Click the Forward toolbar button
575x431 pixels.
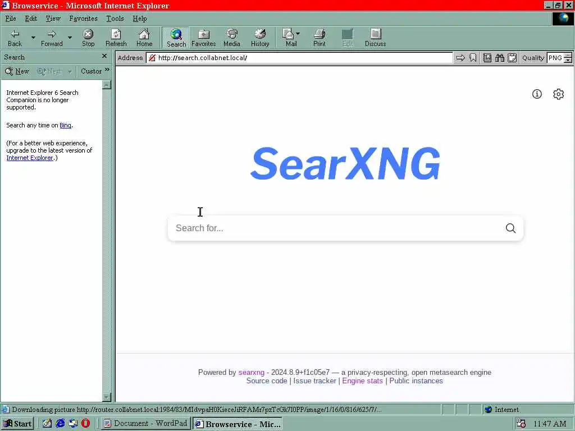(x=51, y=38)
